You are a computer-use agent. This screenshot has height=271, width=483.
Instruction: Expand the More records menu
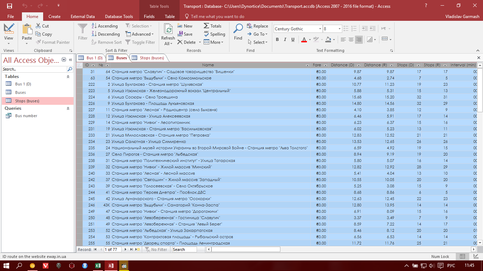tap(214, 42)
